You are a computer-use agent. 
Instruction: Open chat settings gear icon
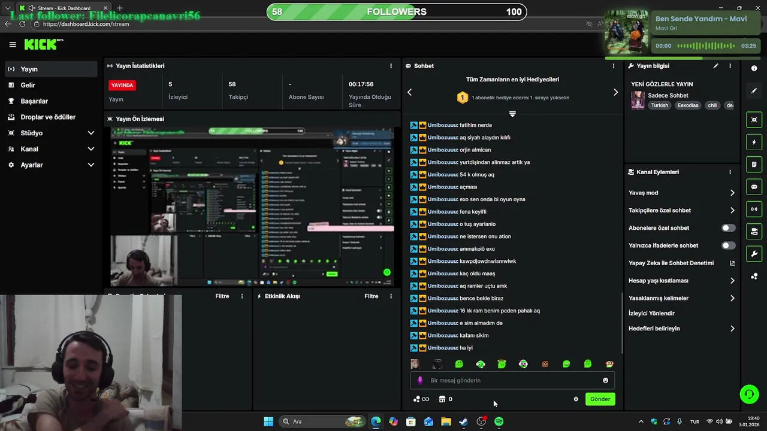576,399
